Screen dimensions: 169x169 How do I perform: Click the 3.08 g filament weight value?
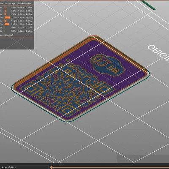point(29,24)
